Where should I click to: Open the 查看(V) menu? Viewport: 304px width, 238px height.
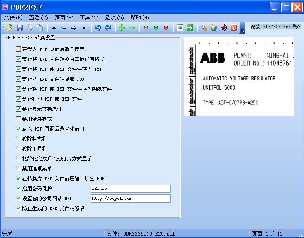pyautogui.click(x=39, y=18)
